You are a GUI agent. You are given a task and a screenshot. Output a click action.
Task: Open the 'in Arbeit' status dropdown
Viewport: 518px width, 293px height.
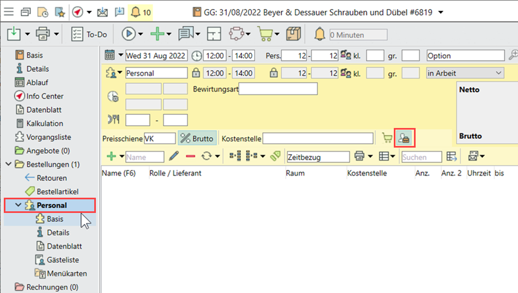click(465, 73)
